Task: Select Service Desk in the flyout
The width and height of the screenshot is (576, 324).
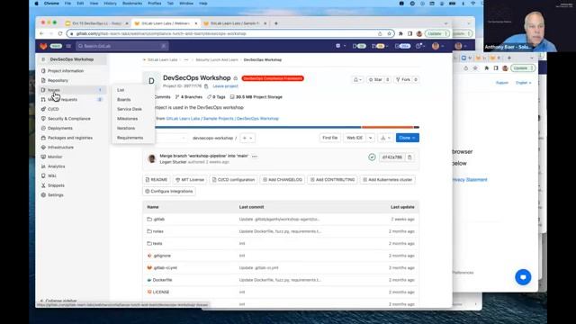Action: point(130,109)
